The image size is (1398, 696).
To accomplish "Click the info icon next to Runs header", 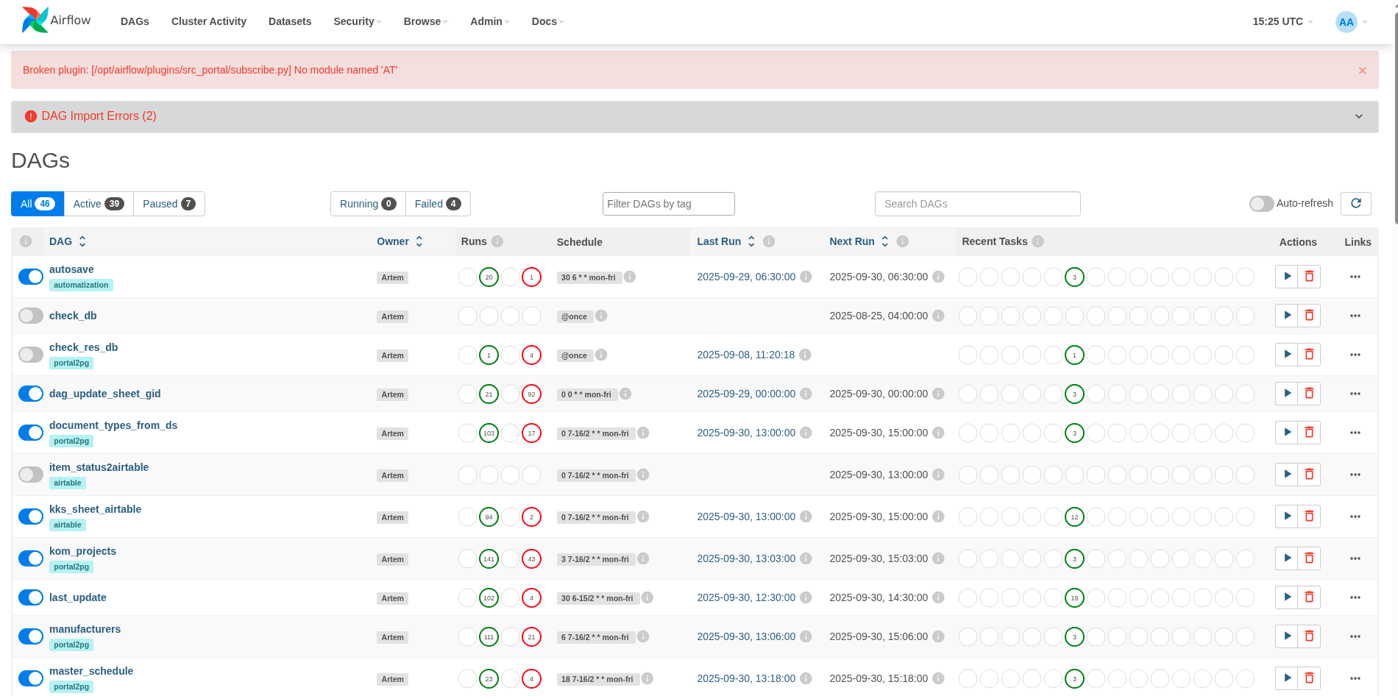I will pyautogui.click(x=497, y=241).
